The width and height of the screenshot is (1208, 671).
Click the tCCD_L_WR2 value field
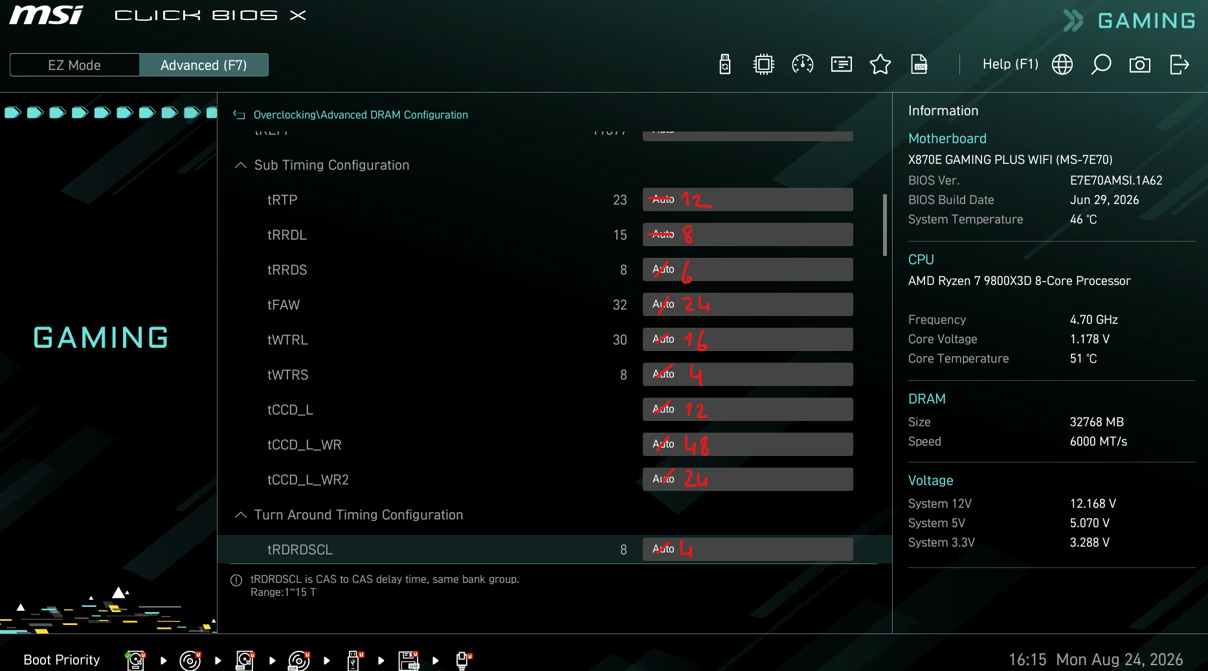(x=748, y=479)
